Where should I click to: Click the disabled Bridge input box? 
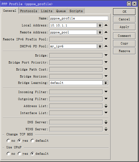(x=76, y=56)
